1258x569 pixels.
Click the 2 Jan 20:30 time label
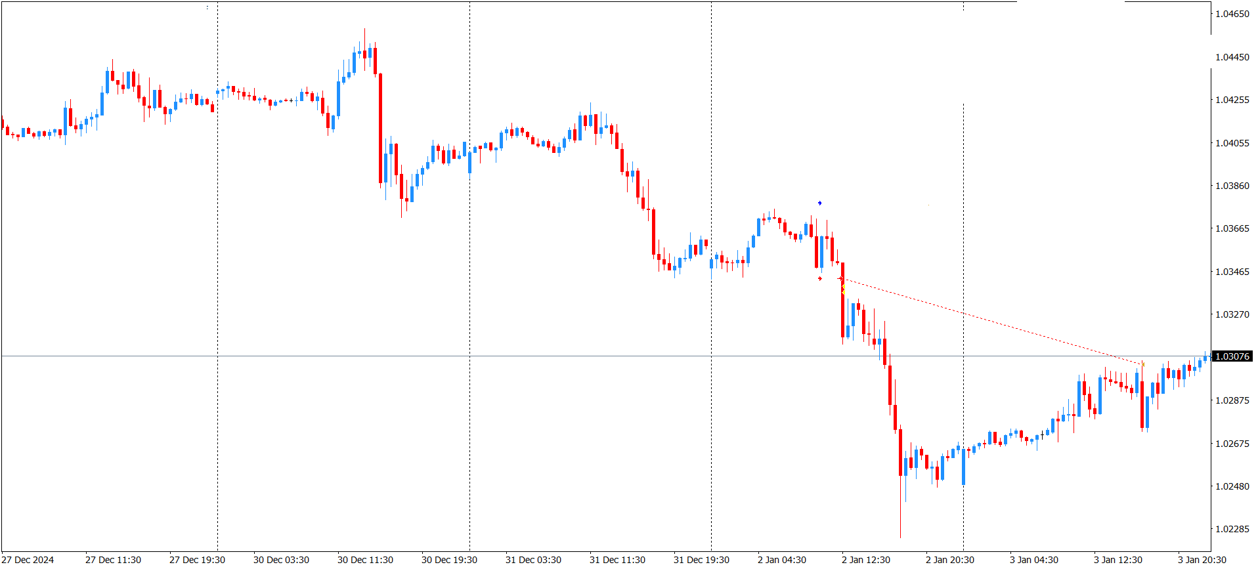point(950,560)
